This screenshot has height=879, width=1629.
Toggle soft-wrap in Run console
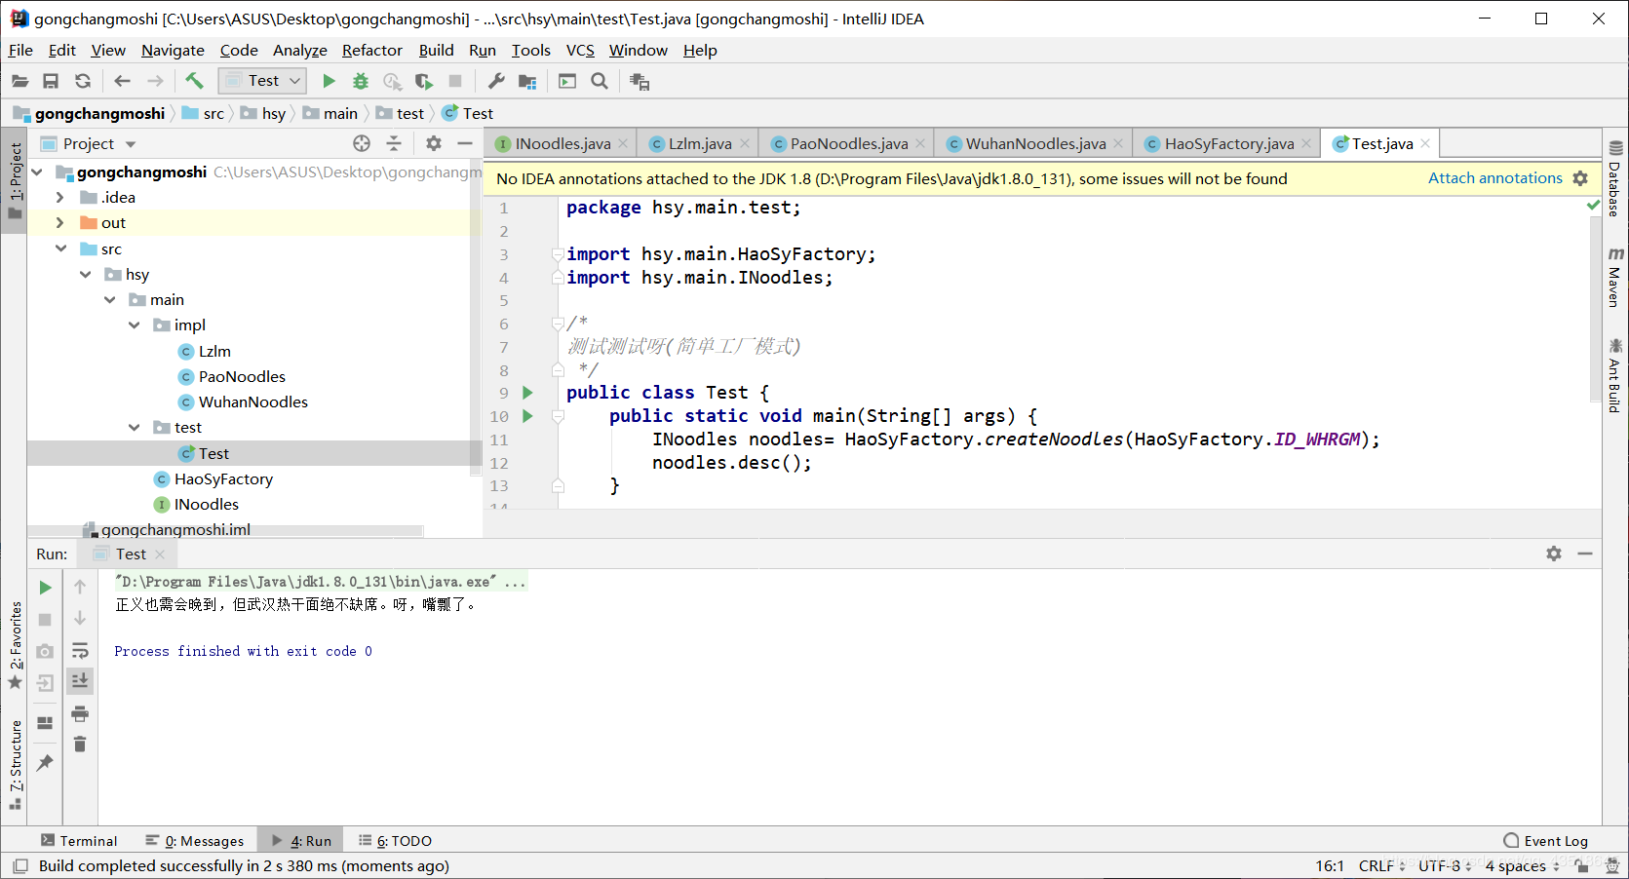(x=80, y=650)
